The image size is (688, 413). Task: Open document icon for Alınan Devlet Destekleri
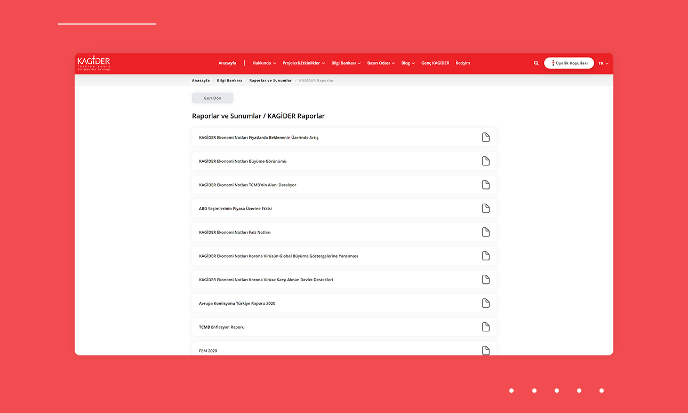pyautogui.click(x=486, y=280)
